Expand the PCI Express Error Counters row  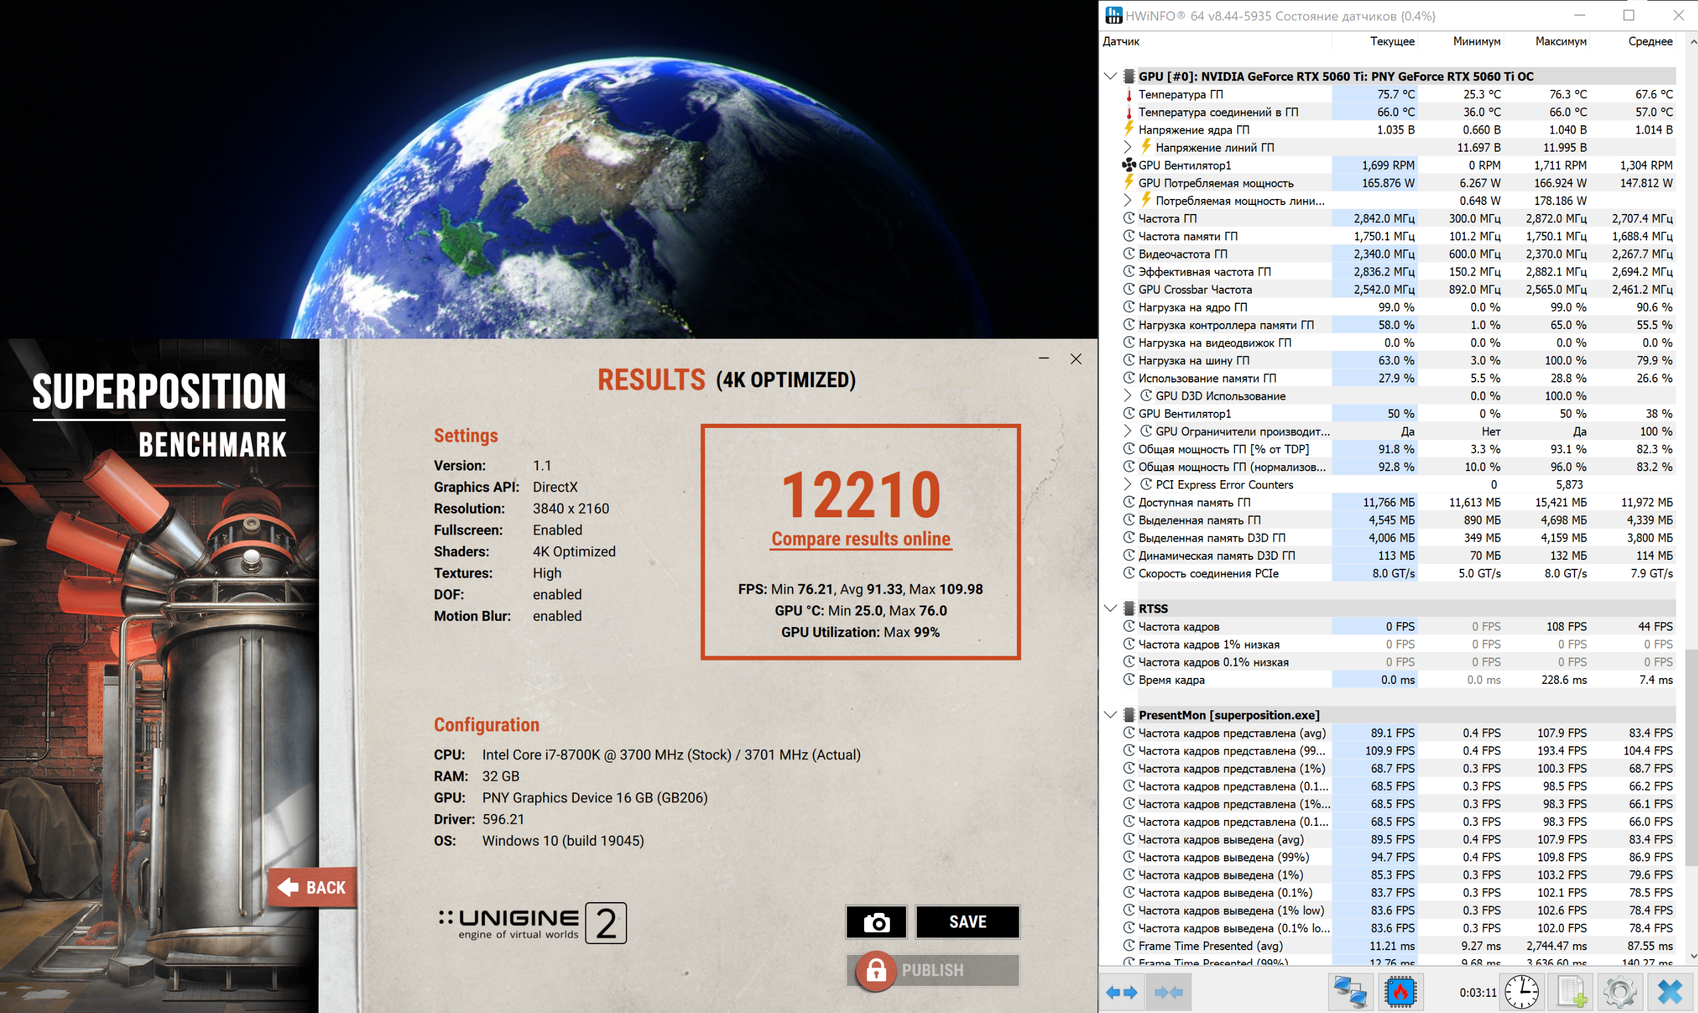[x=1128, y=485]
